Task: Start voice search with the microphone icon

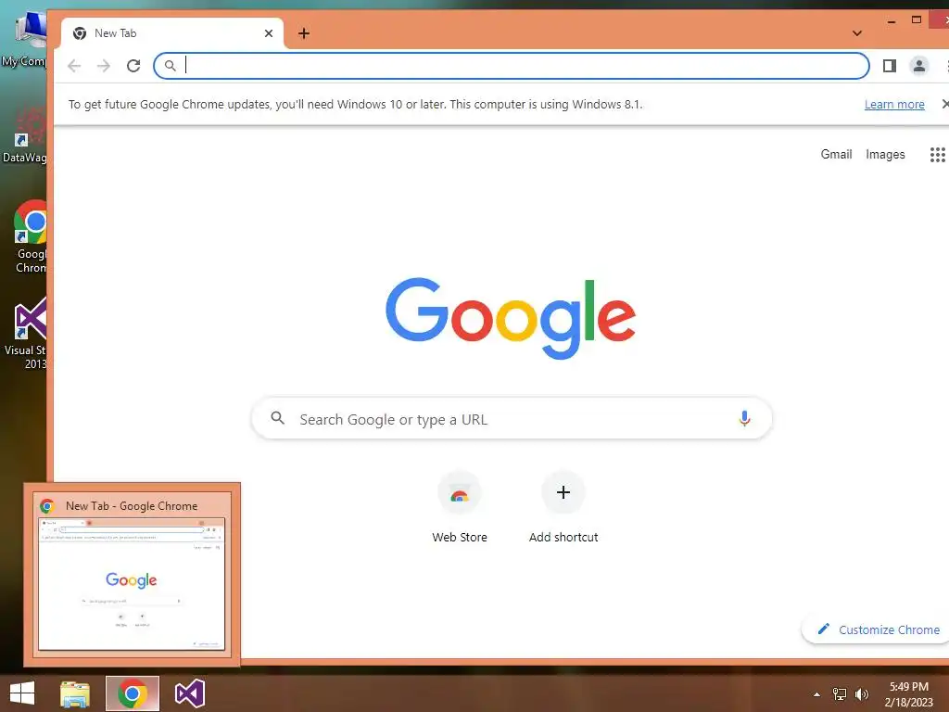Action: point(744,419)
